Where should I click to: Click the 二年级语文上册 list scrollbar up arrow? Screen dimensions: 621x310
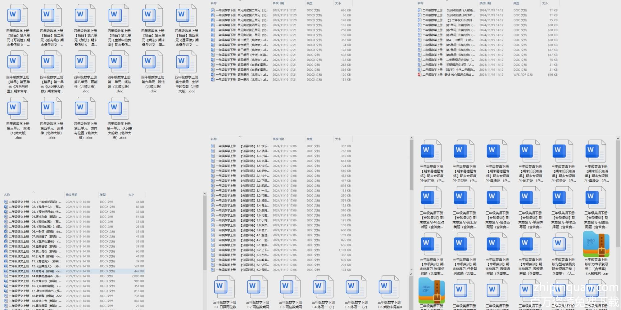pyautogui.click(x=205, y=194)
